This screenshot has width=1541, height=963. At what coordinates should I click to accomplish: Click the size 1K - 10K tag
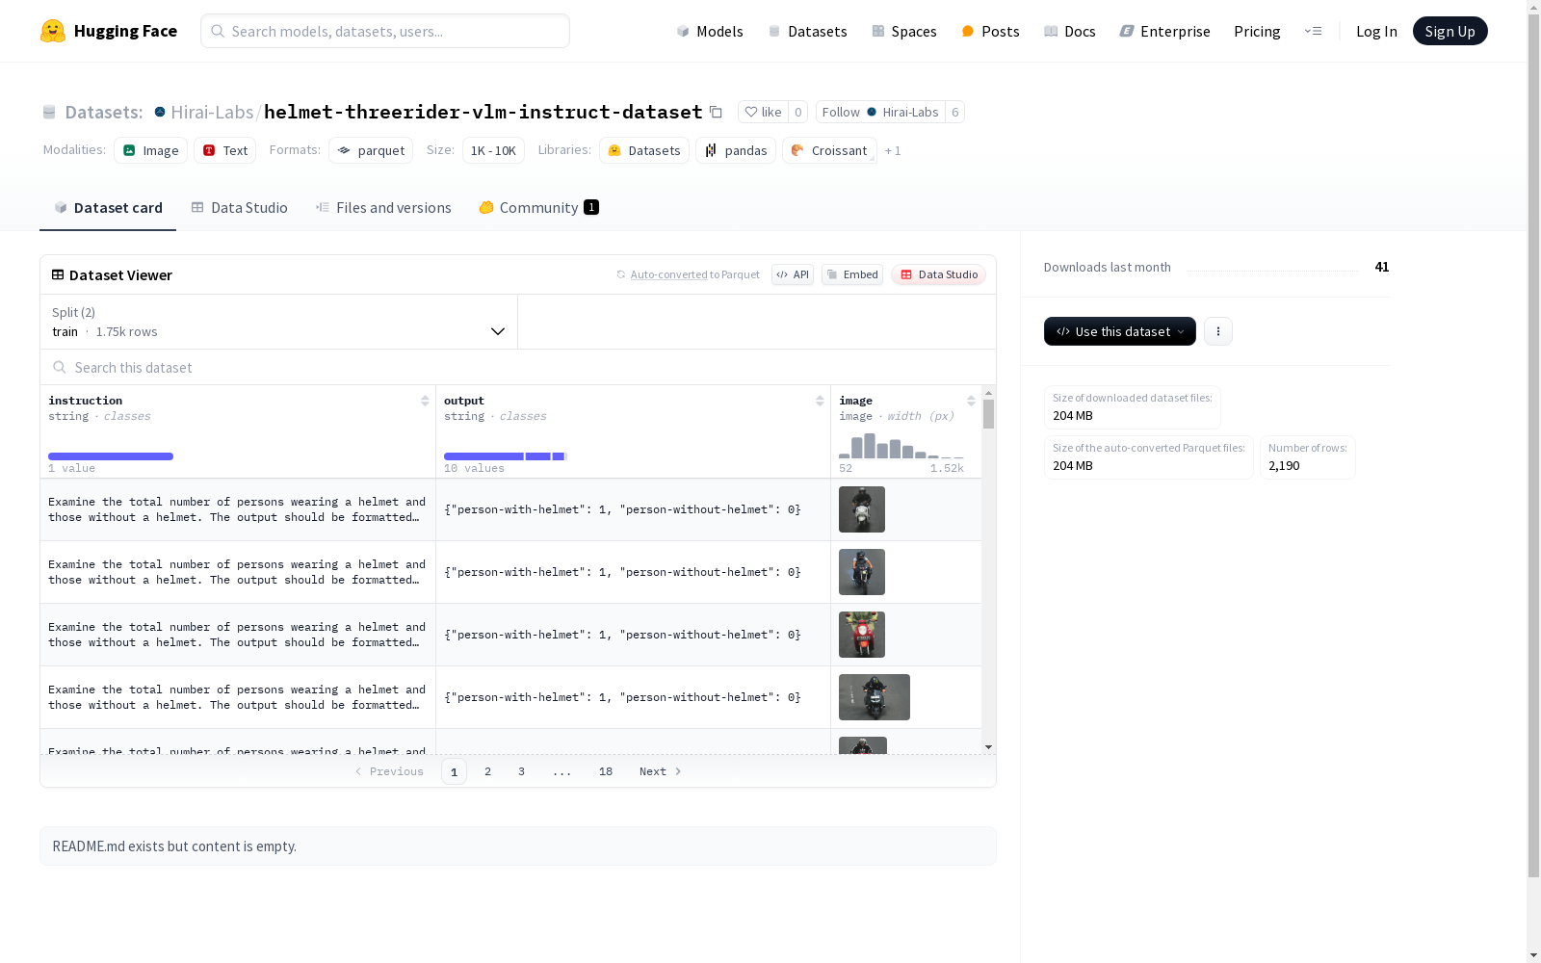point(493,150)
